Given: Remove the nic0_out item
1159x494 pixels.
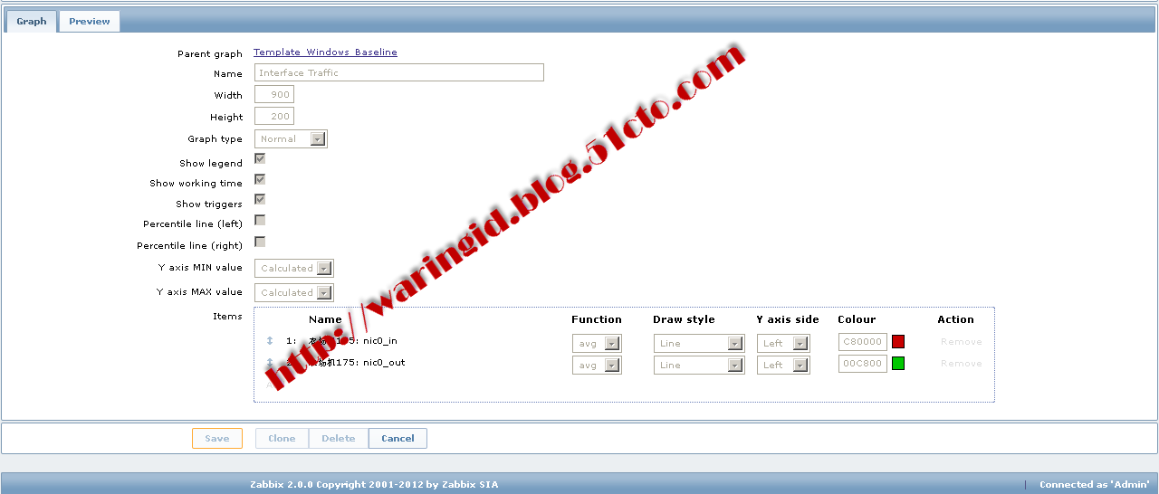Looking at the screenshot, I should tap(961, 364).
